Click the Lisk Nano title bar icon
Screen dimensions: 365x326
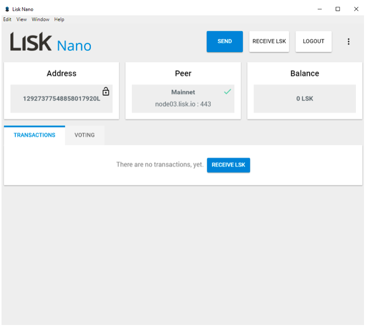[7, 9]
